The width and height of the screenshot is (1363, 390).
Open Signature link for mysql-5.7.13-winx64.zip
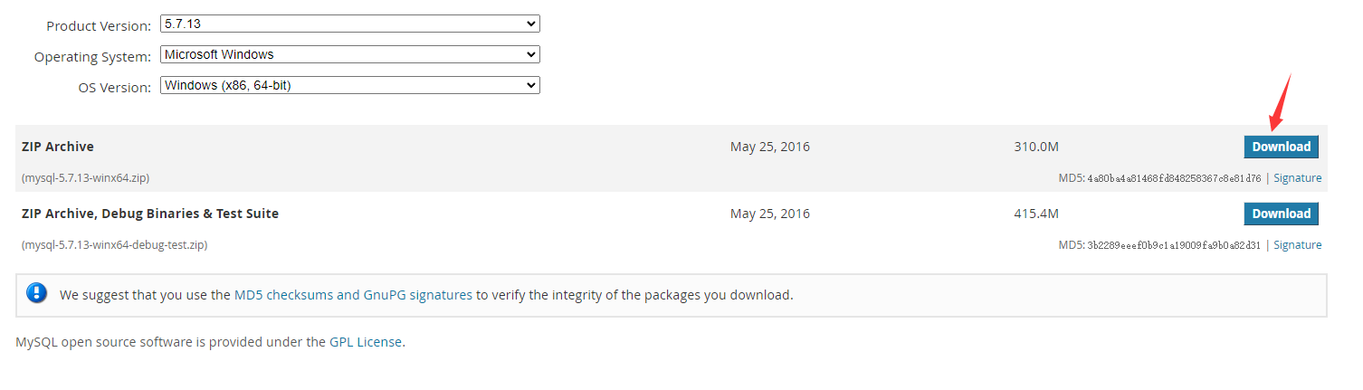pos(1297,178)
